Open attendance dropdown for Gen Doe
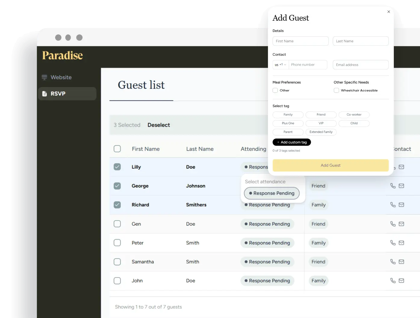The image size is (420, 318). pos(267,224)
